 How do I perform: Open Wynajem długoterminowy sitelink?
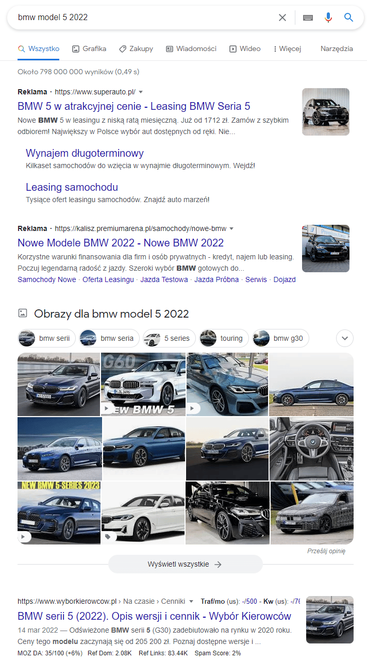point(85,153)
